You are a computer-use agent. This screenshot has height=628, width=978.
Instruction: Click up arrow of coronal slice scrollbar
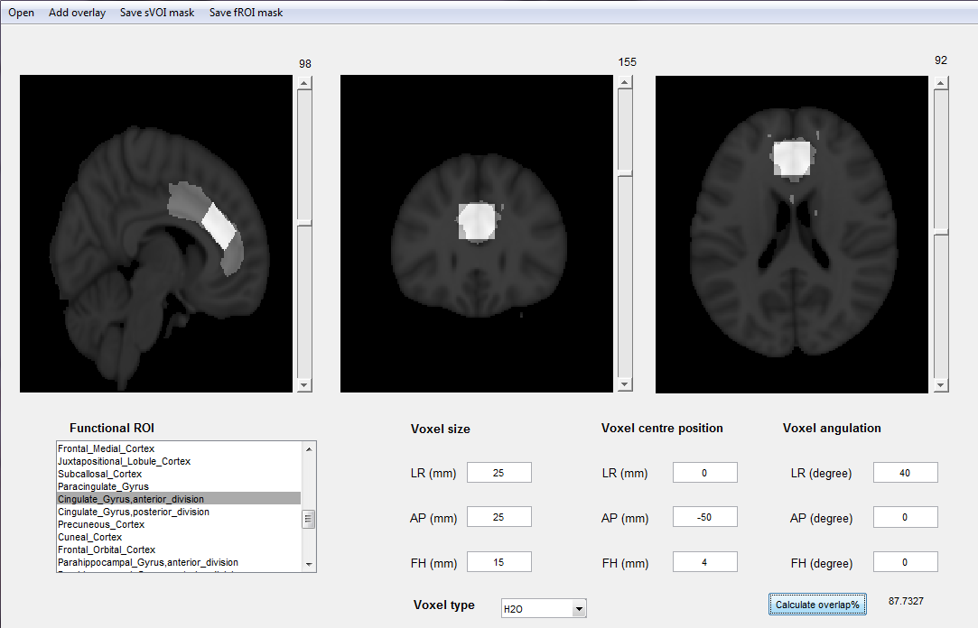625,82
